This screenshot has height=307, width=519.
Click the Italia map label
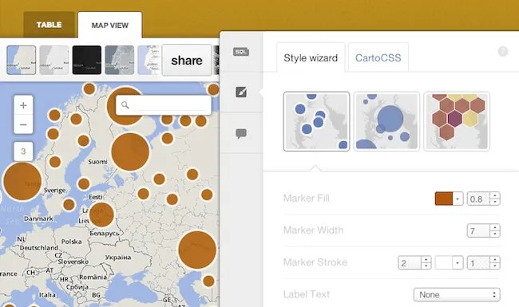point(47,294)
